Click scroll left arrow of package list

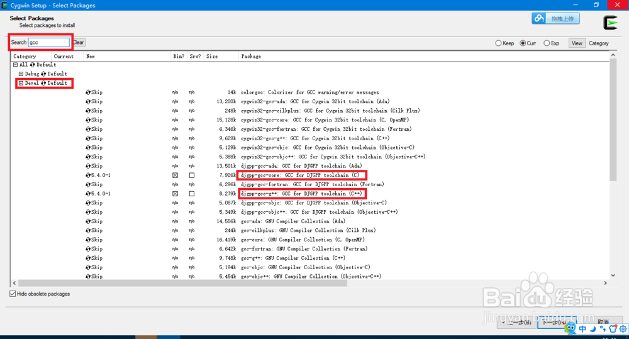[15, 283]
